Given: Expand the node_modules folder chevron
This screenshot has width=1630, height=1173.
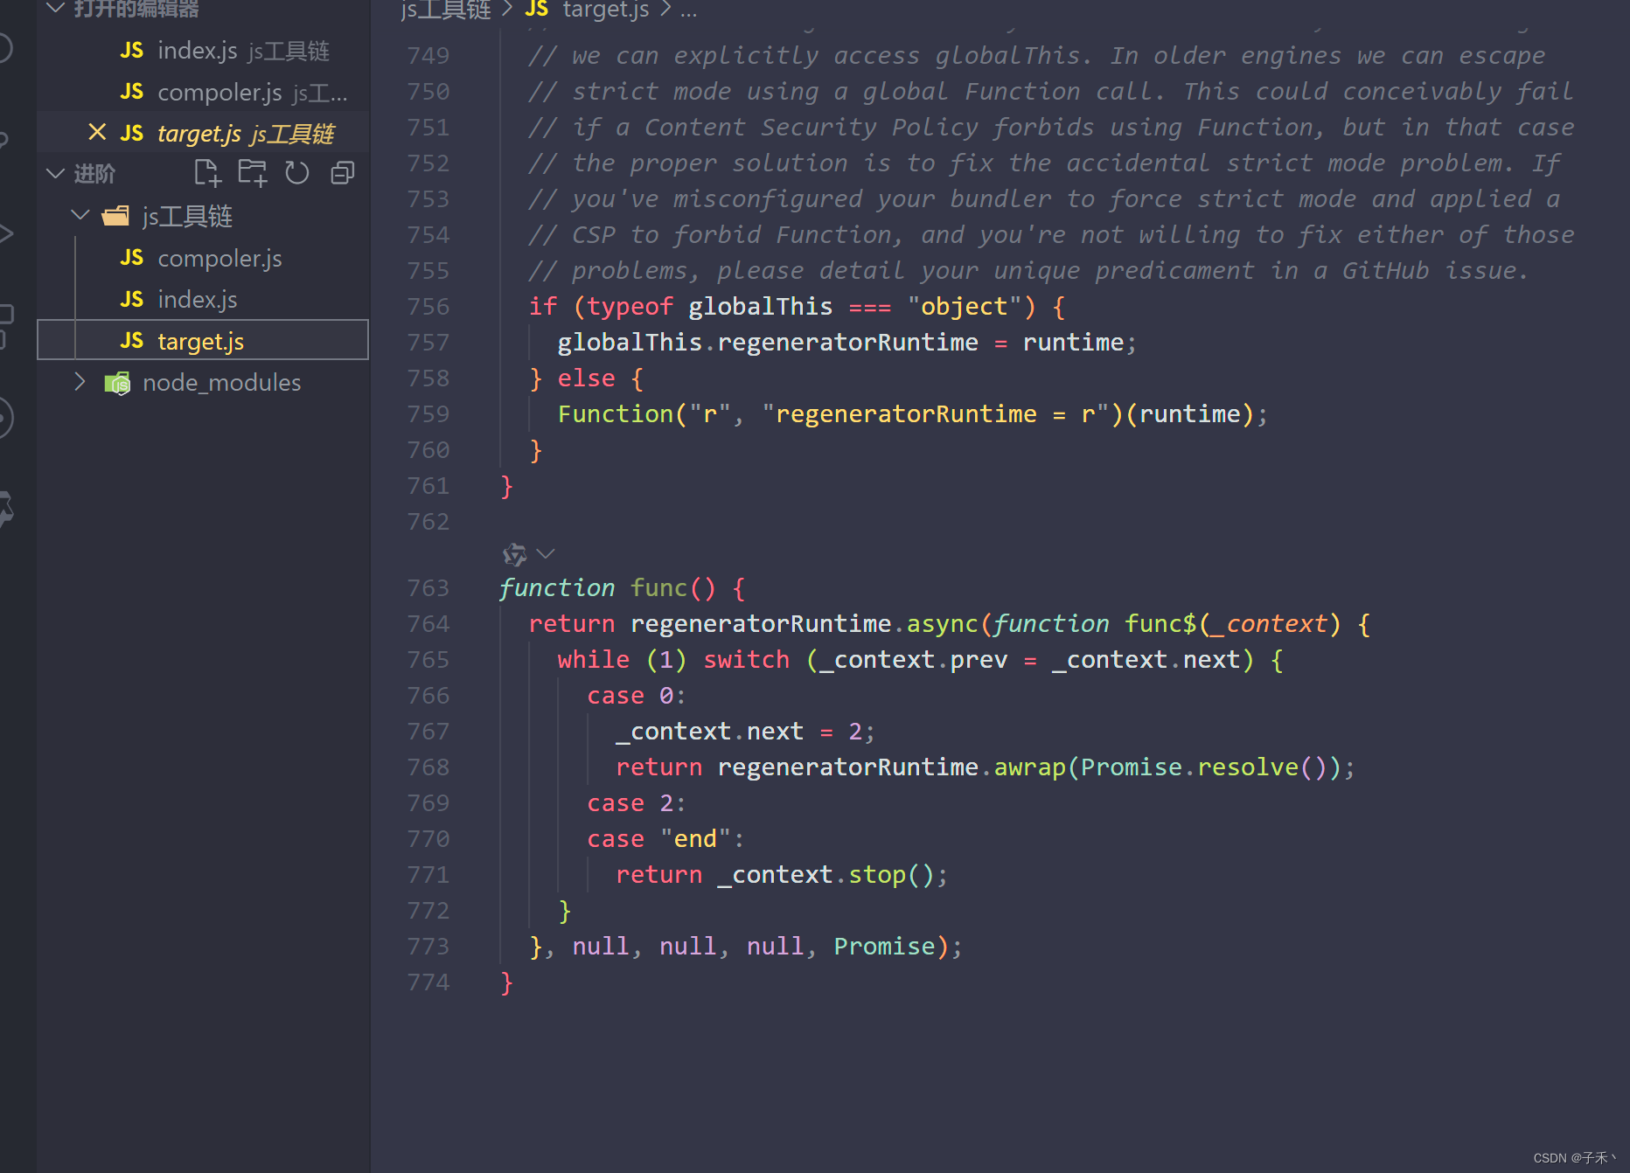Looking at the screenshot, I should click(80, 382).
